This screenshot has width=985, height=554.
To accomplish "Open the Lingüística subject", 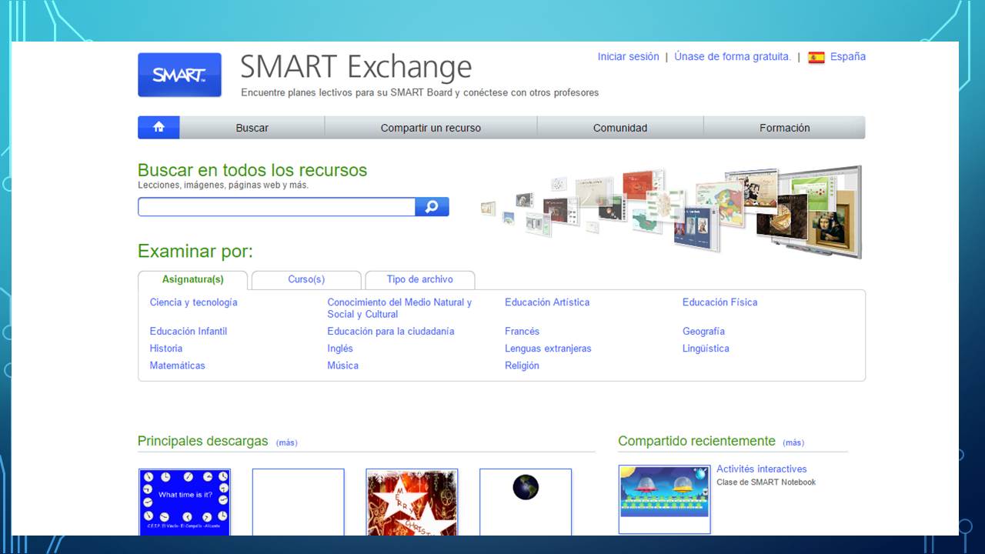I will (x=706, y=349).
